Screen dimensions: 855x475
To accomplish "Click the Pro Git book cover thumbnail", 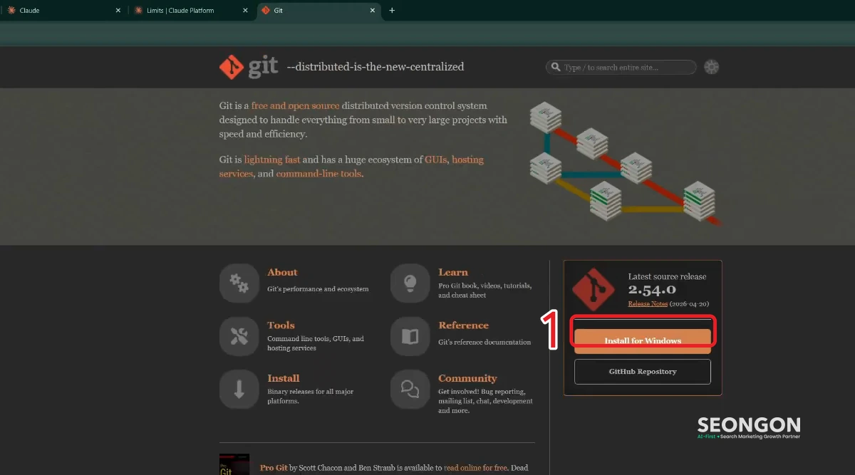I will [234, 464].
